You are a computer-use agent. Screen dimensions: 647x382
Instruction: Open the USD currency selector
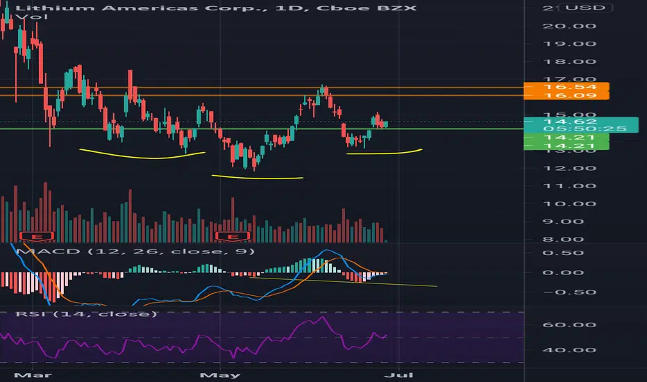(585, 8)
